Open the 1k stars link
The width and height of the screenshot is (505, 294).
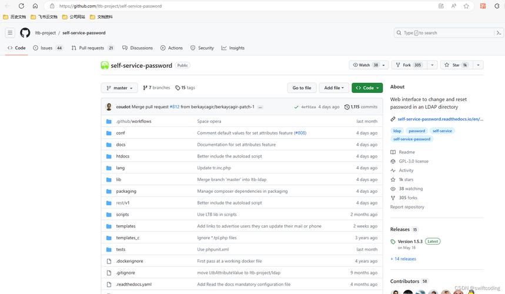click(x=406, y=180)
